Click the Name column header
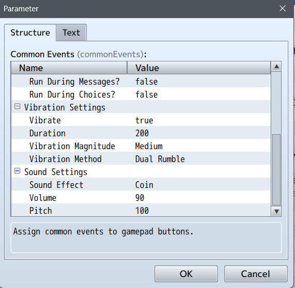Image resolution: width=295 pixels, height=288 pixels. tap(69, 68)
